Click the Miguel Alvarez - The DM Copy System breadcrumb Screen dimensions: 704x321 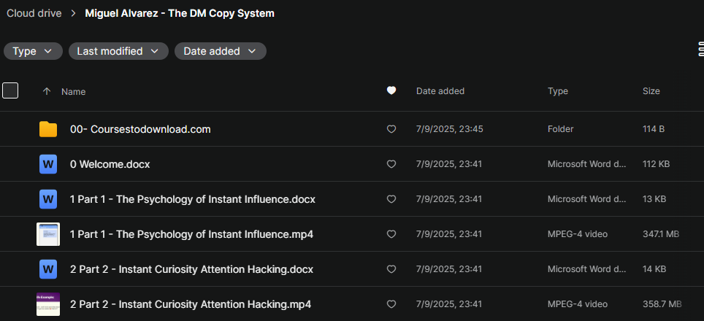tap(180, 13)
